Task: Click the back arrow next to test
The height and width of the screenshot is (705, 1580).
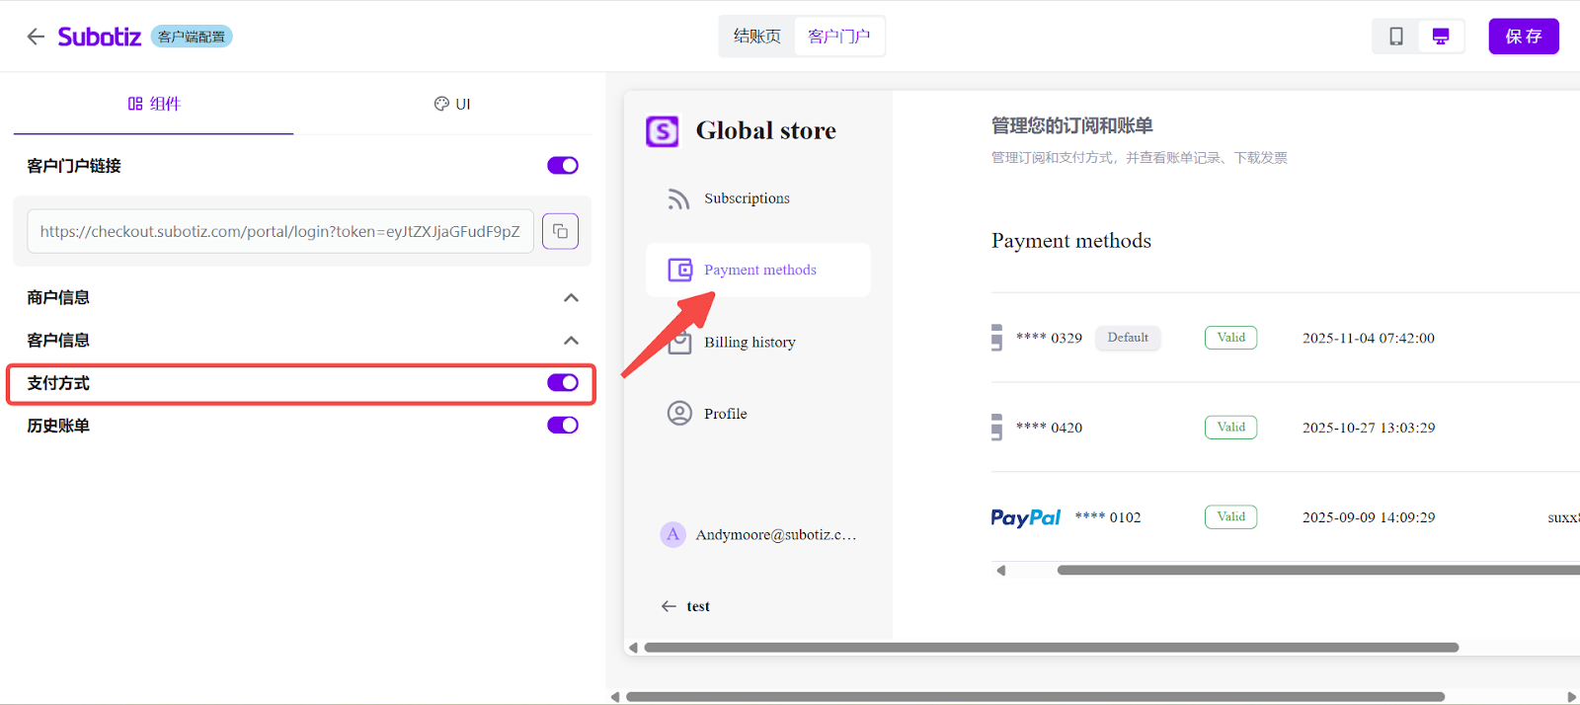Action: [669, 606]
